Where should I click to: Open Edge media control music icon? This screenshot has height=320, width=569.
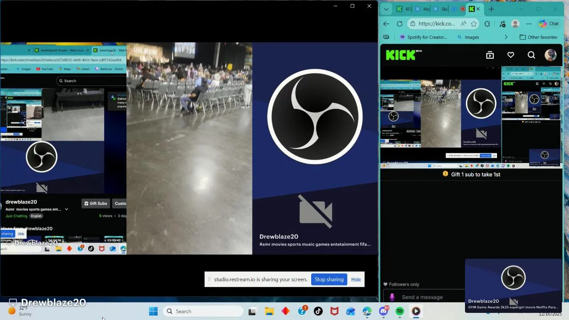(502, 24)
